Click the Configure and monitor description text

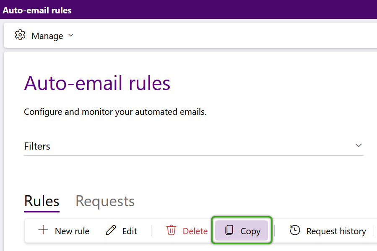coord(115,112)
